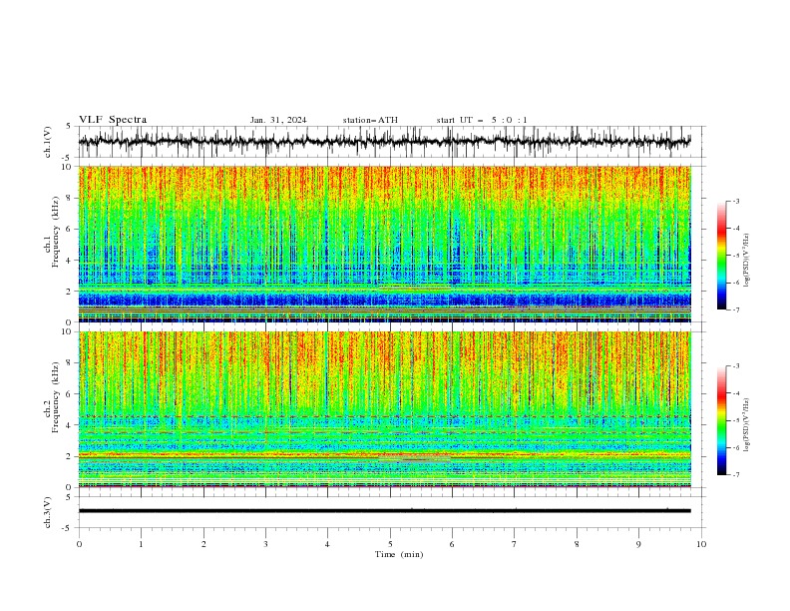The image size is (790, 611).
Task: Click the "10" kHz tick on the ch.1 spectrogram
Action: (x=67, y=167)
